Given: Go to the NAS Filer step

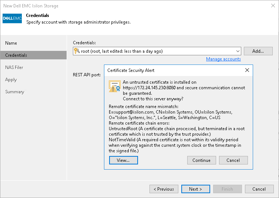Looking at the screenshot, I should [14, 67].
